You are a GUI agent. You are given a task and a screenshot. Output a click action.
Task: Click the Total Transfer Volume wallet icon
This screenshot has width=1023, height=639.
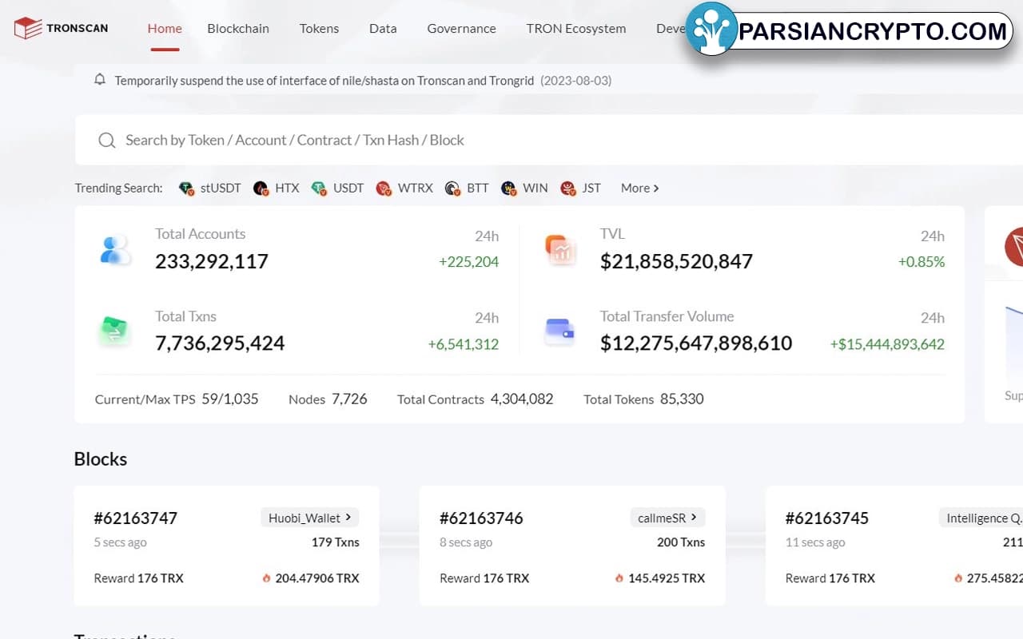(x=559, y=331)
